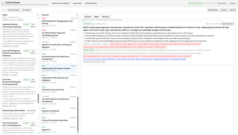Viewport: 238px width, 135px height.
Task: Open Related ideas
Action: point(213,10)
